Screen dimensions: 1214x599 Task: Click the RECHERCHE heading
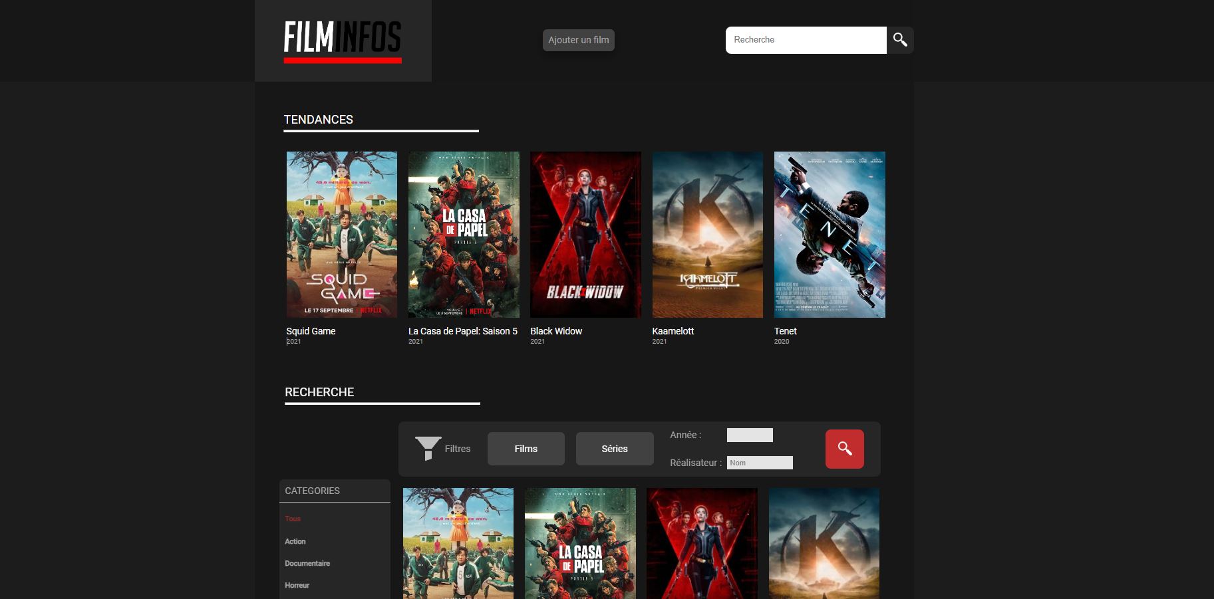pyautogui.click(x=319, y=392)
